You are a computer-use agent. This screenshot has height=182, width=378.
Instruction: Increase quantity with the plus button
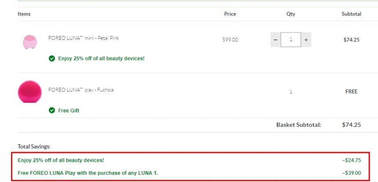click(x=306, y=39)
